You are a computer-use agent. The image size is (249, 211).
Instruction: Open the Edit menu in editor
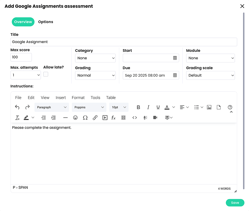[x=31, y=97]
